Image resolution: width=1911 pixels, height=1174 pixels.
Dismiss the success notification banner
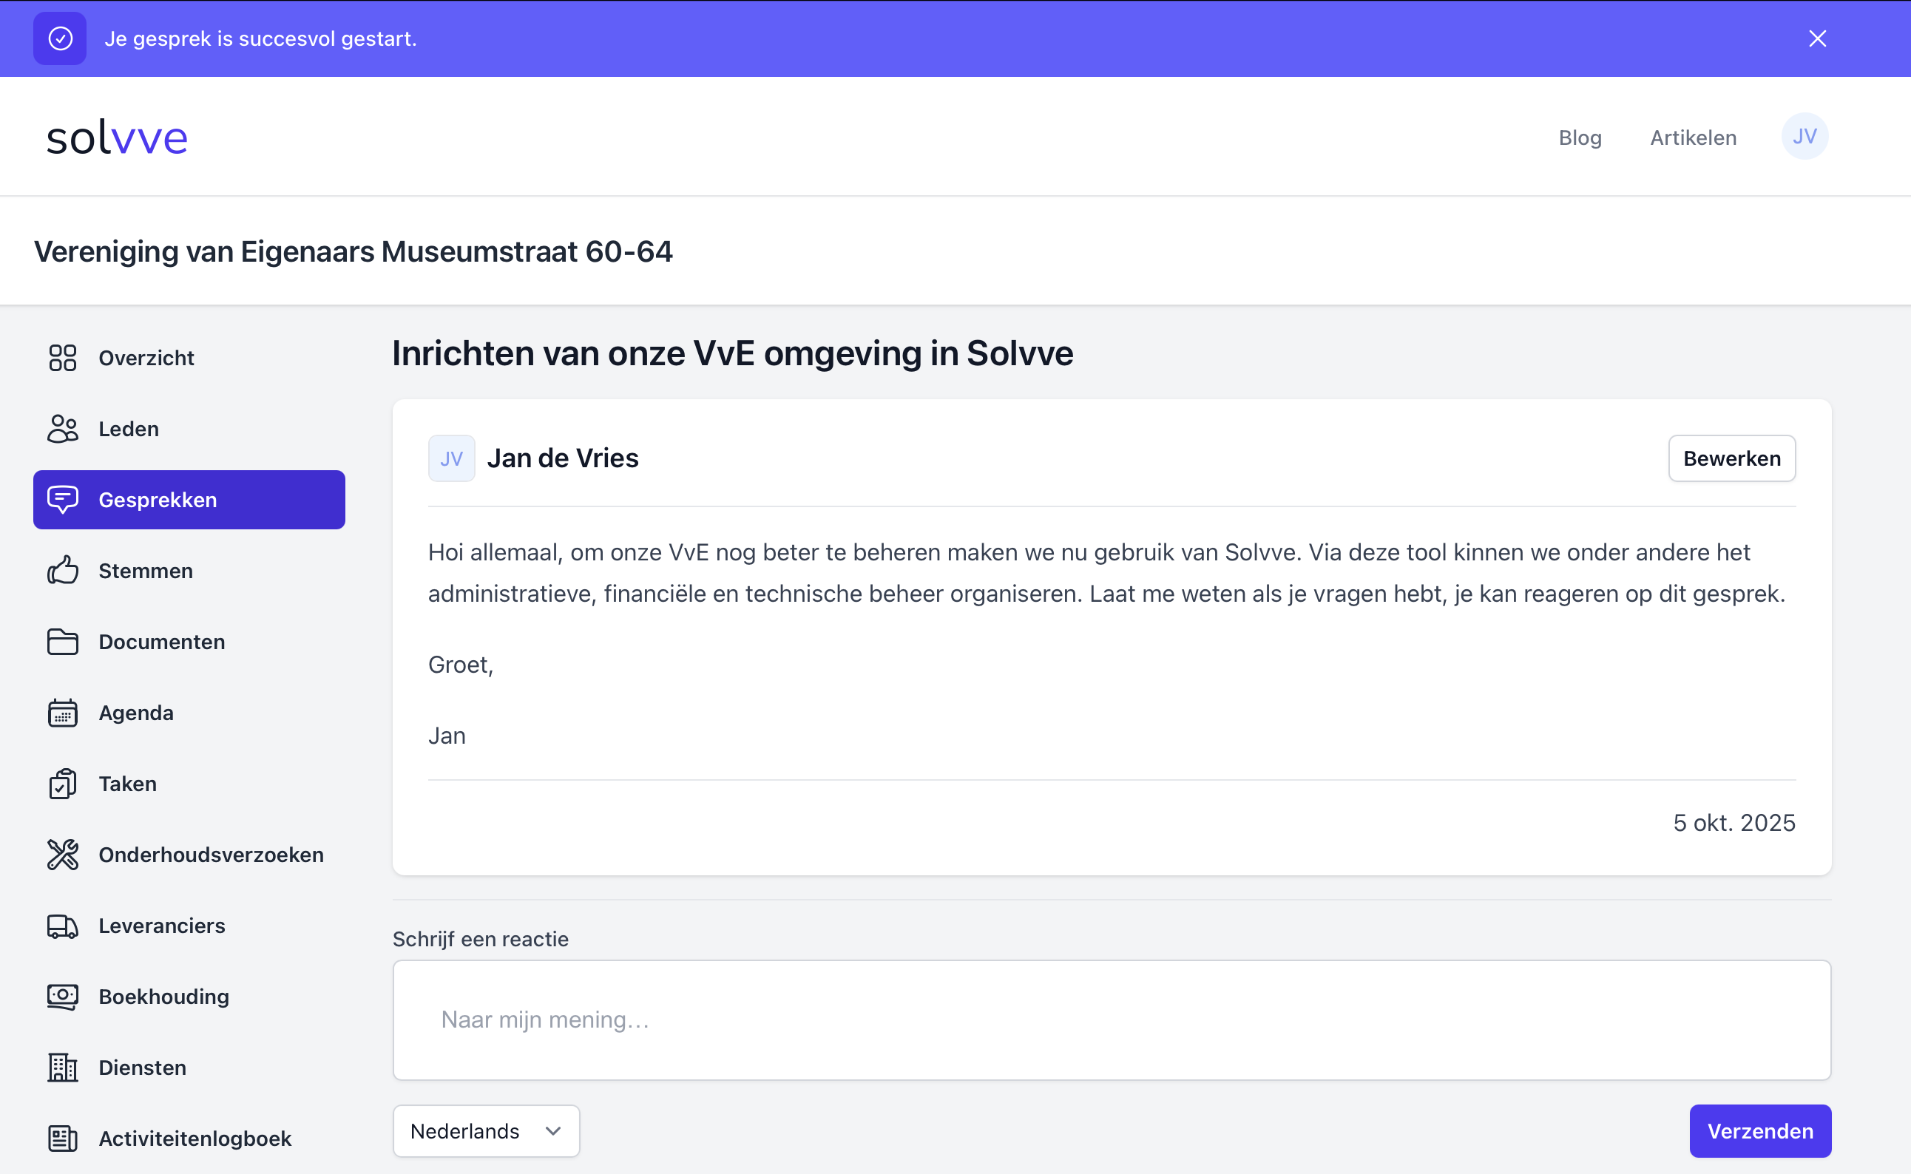point(1817,39)
